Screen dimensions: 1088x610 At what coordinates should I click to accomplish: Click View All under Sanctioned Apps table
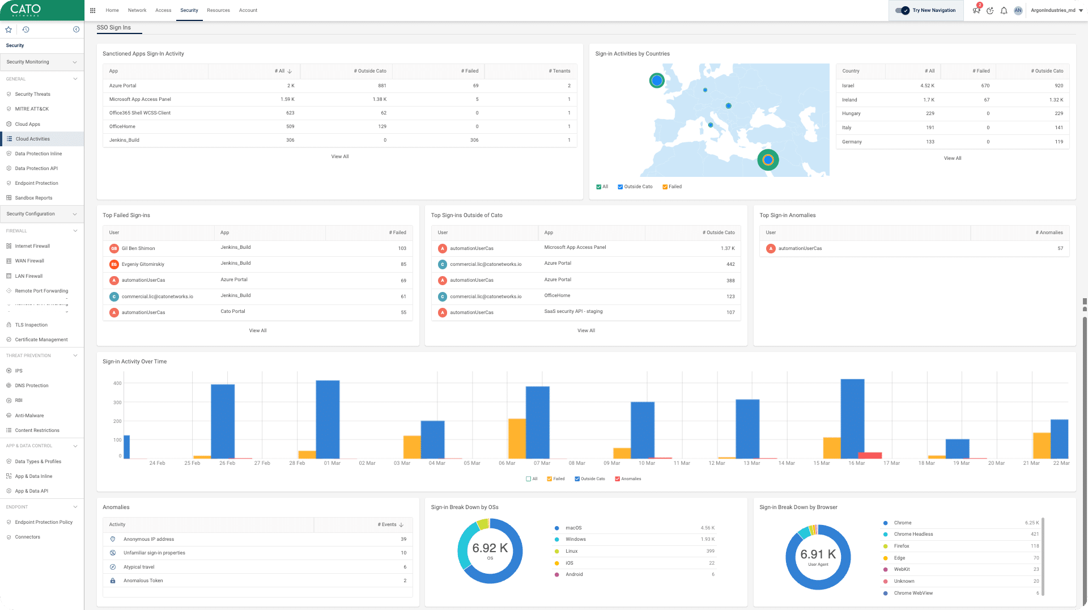pyautogui.click(x=340, y=156)
